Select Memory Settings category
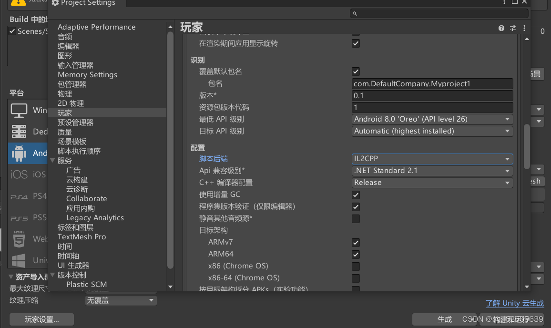Viewport: 551px width, 328px height. [x=87, y=75]
